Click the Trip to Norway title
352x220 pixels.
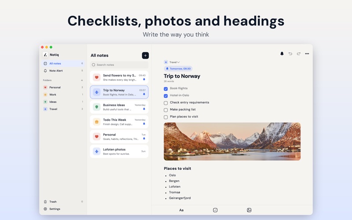182,76
